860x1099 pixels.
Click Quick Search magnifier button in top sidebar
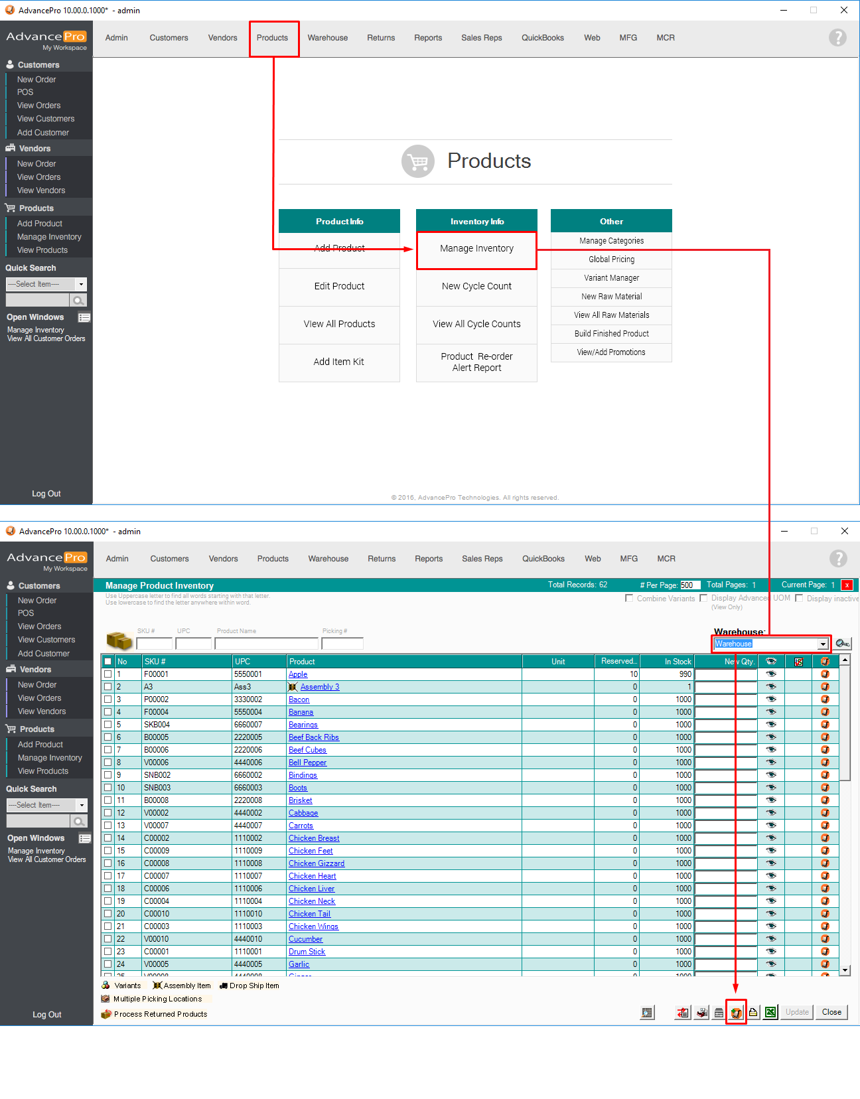79,301
